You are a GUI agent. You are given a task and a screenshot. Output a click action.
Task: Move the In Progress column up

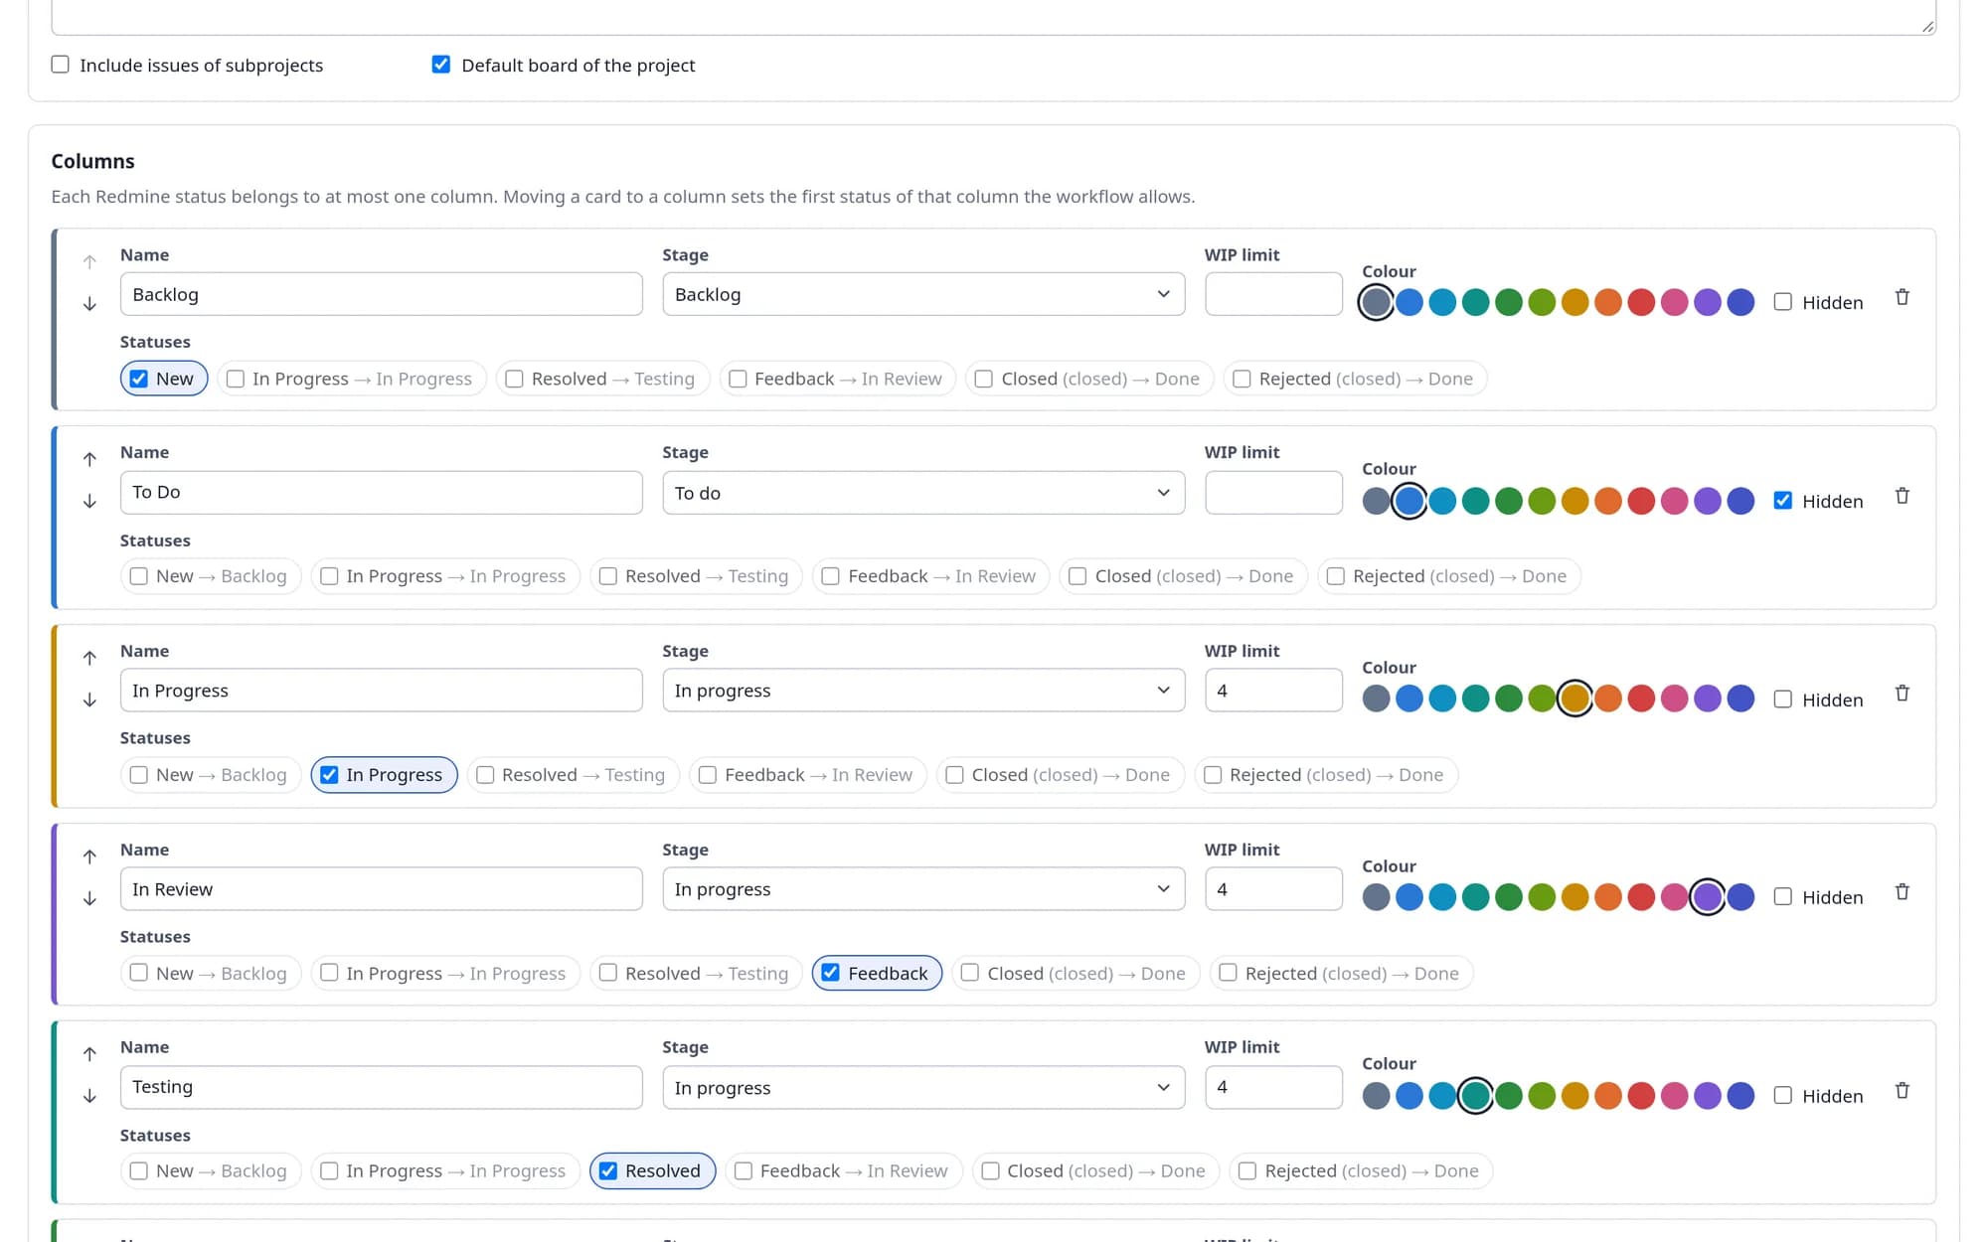tap(89, 658)
